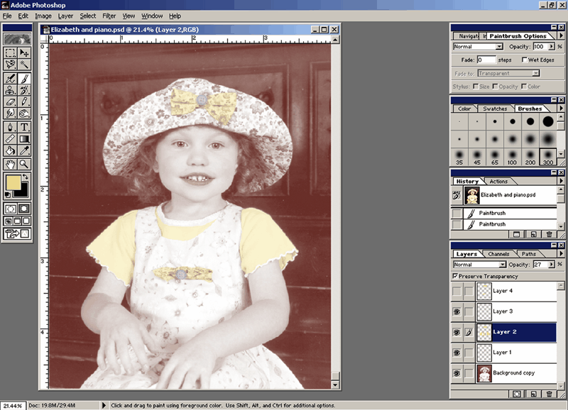Select the Type tool
This screenshot has width=568, height=410.
tap(24, 126)
